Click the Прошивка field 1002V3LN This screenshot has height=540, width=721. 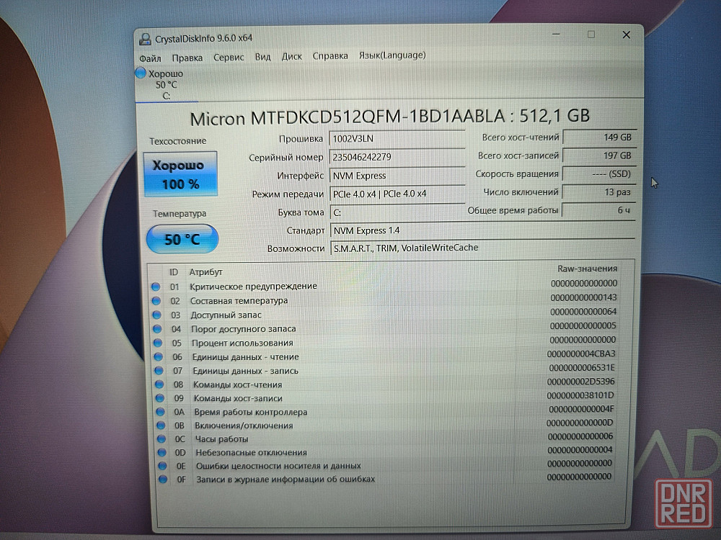coord(397,139)
